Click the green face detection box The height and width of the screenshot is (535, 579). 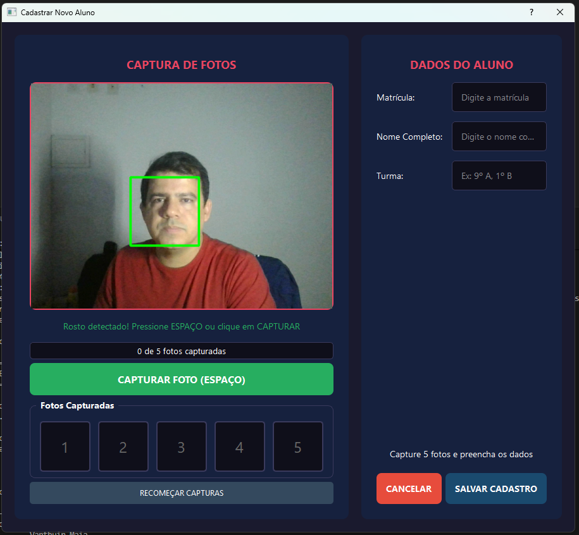coord(165,211)
